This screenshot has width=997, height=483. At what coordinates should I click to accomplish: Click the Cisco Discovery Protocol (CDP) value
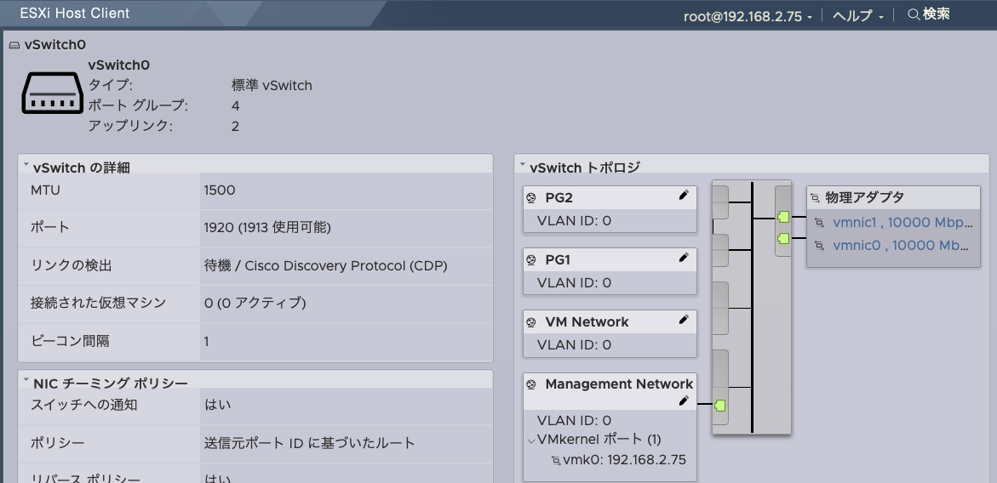point(346,265)
